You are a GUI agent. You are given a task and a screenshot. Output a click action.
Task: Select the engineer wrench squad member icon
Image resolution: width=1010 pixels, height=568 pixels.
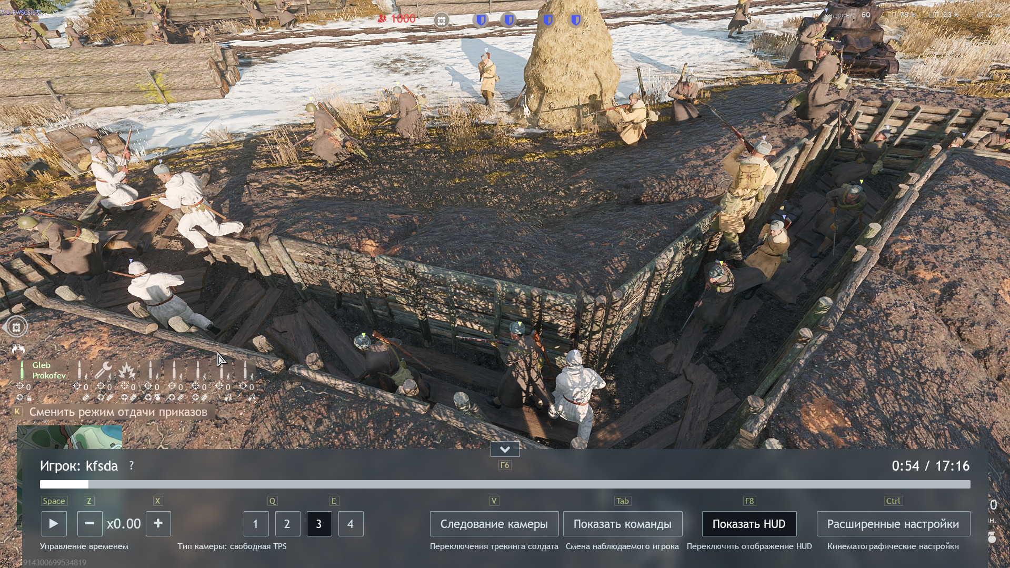[103, 371]
